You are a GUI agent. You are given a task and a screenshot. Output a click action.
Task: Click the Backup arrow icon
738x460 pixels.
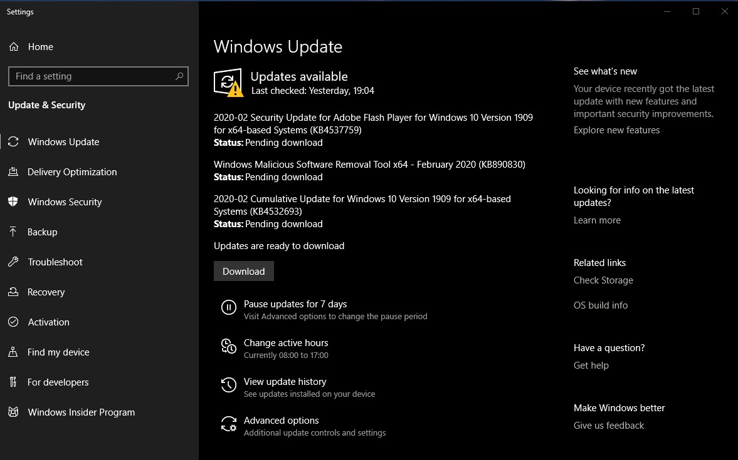click(13, 232)
